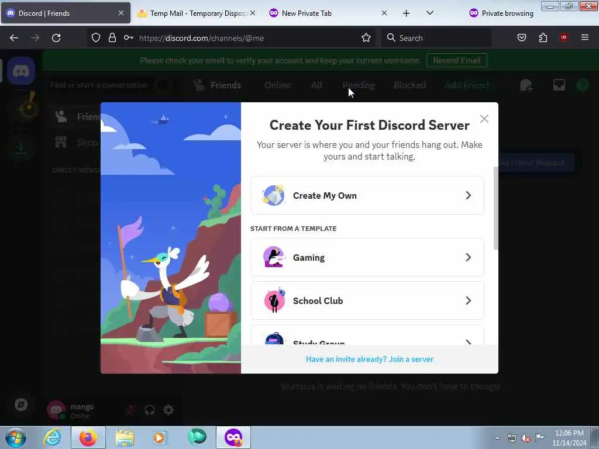The height and width of the screenshot is (449, 599).
Task: Open the saved password key icon
Action: 128,37
